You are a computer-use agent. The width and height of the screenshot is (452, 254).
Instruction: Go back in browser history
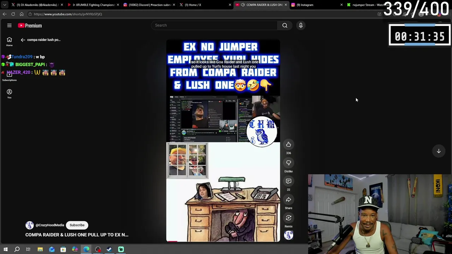[5, 14]
